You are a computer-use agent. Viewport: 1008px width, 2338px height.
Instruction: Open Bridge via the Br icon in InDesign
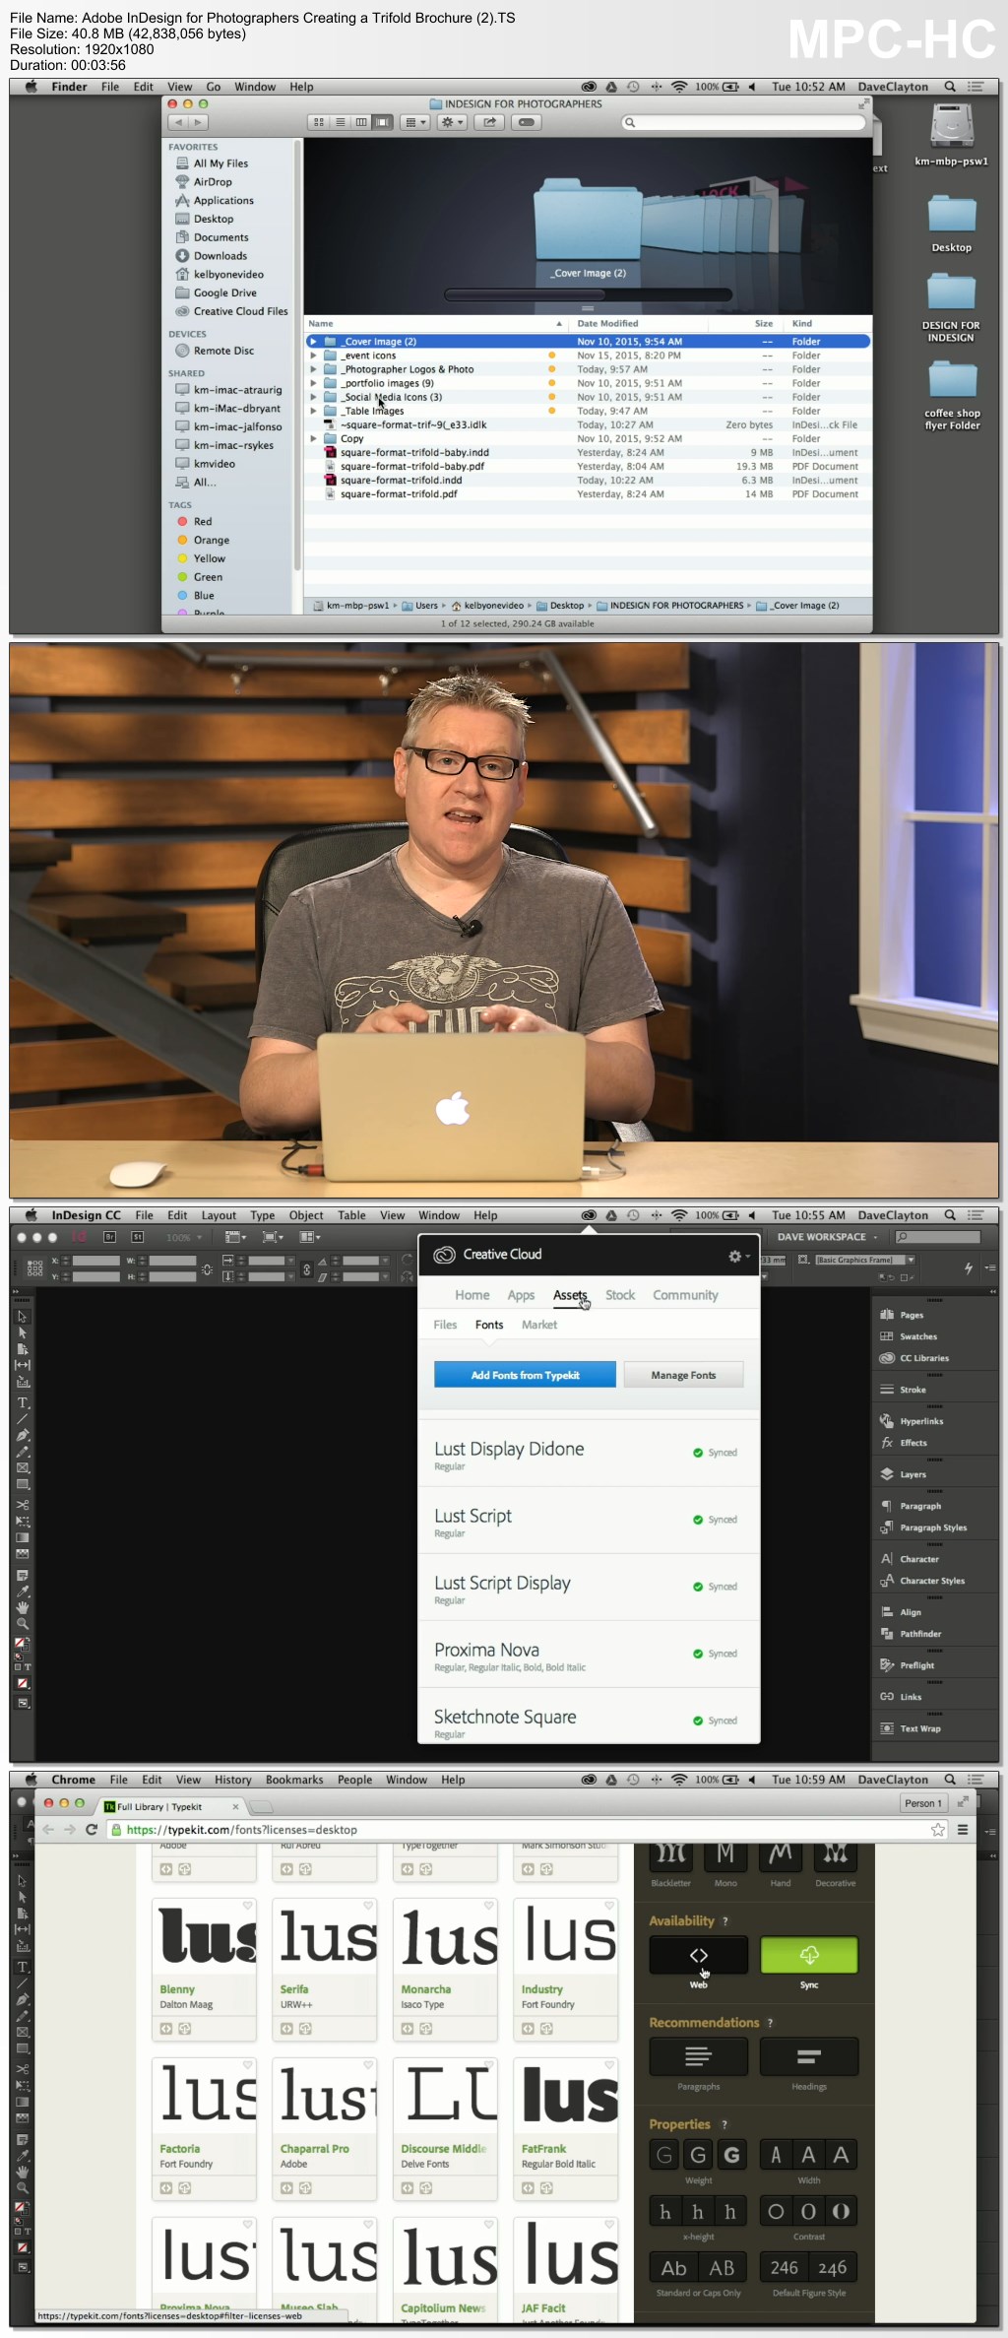tap(109, 1237)
